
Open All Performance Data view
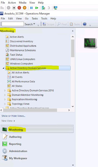click(x=23, y=82)
